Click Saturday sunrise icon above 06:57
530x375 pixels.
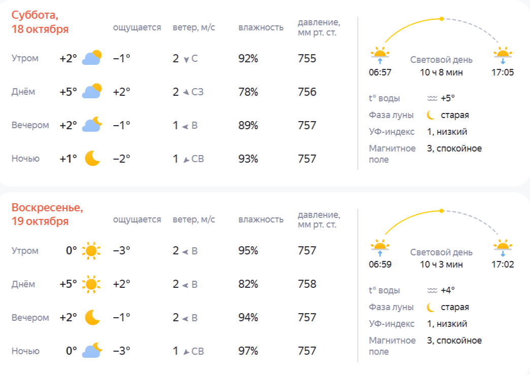click(380, 55)
